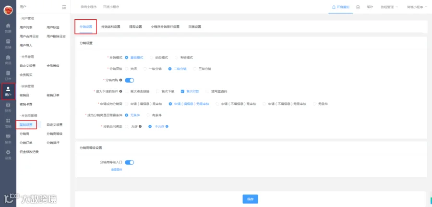
Task: Expand the 教程管理 dropdown
Action: tap(389, 7)
